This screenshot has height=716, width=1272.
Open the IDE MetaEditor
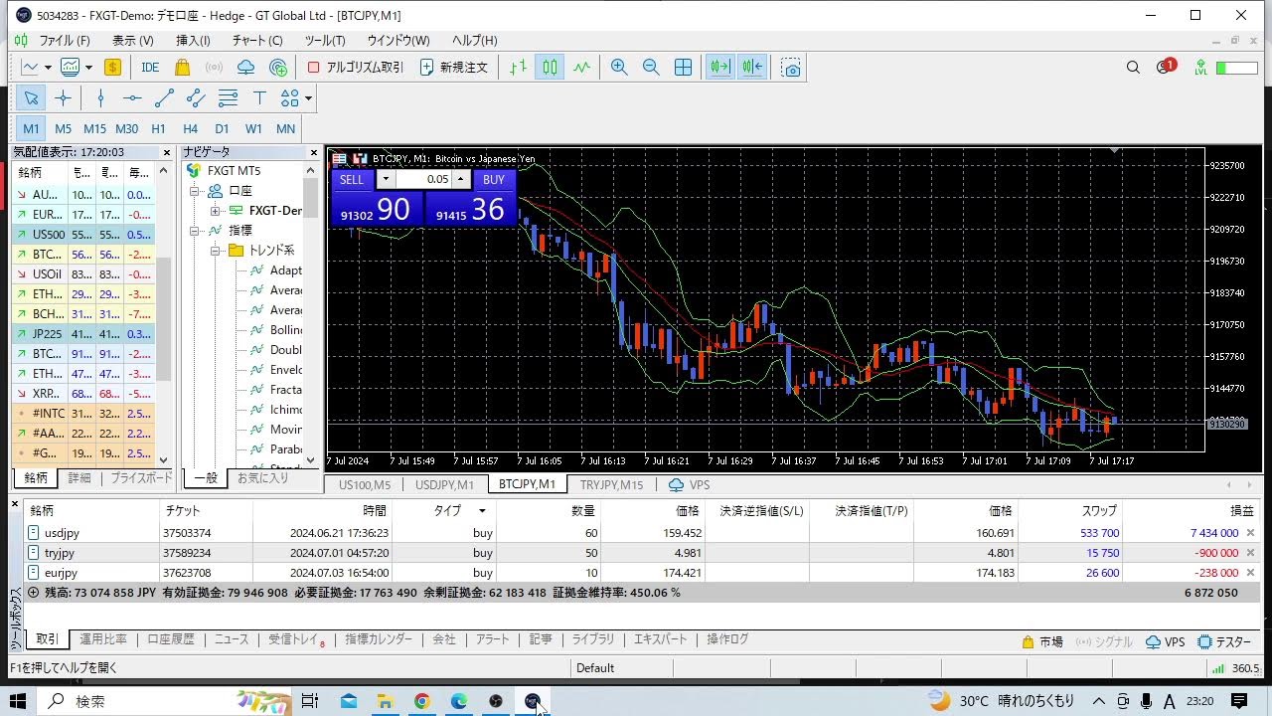pyautogui.click(x=150, y=68)
